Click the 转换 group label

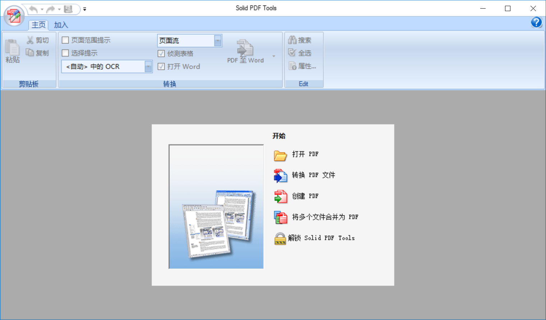pyautogui.click(x=170, y=84)
